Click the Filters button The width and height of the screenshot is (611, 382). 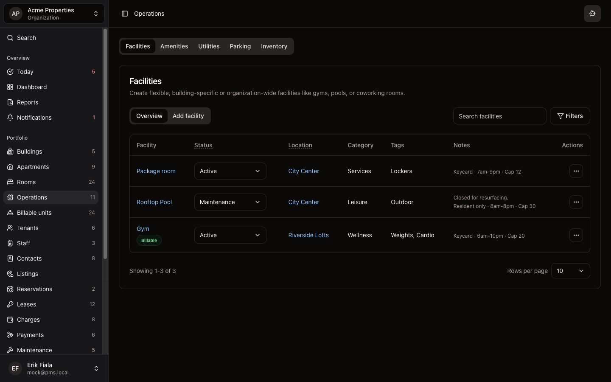coord(569,116)
